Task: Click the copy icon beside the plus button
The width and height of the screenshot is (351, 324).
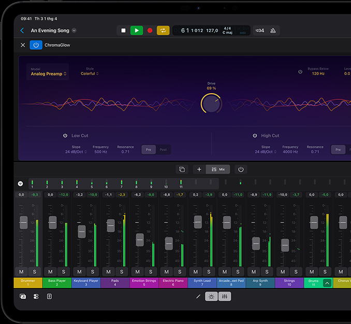Action: [x=182, y=169]
